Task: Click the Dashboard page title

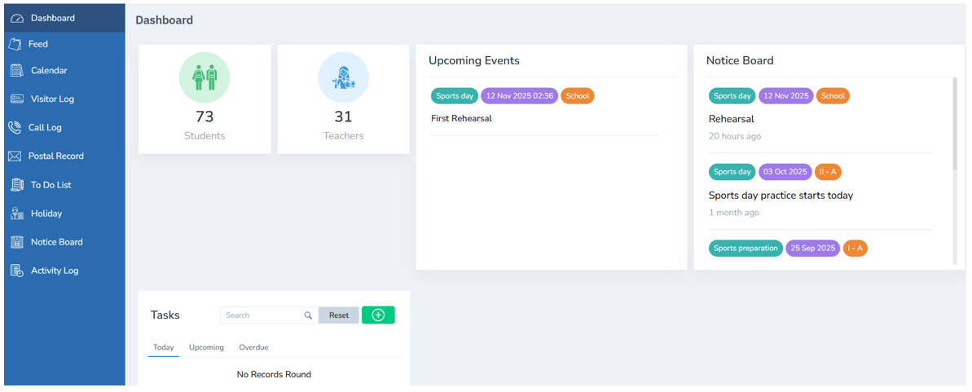Action: pos(165,20)
